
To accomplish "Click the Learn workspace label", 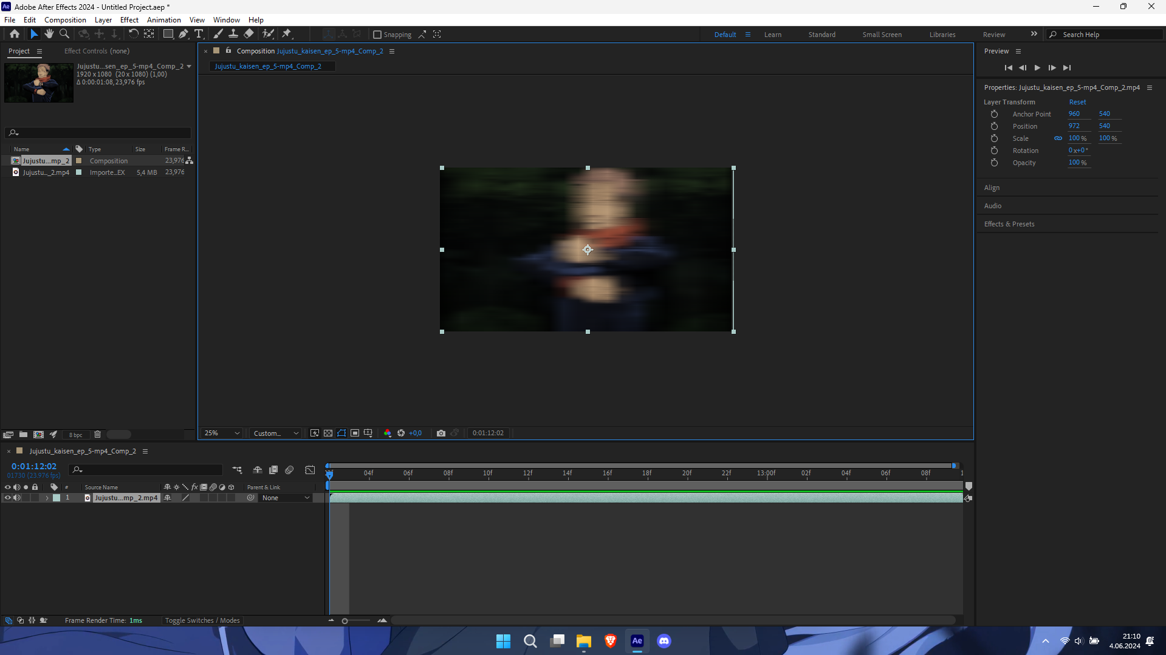I will [772, 34].
